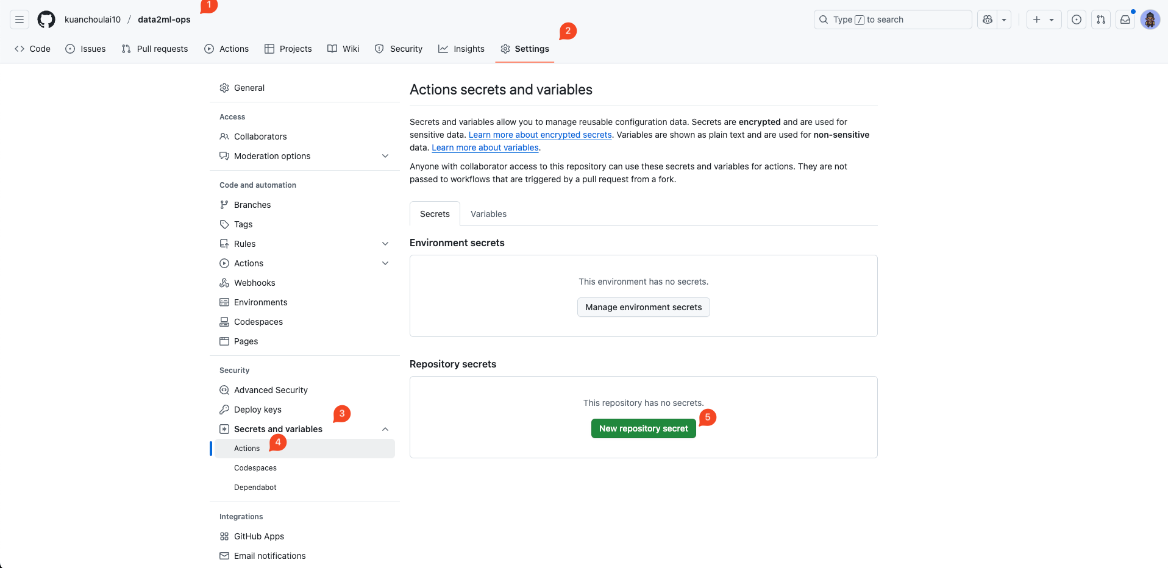1168x568 pixels.
Task: Click the Deploy keys key icon
Action: [x=224, y=410]
